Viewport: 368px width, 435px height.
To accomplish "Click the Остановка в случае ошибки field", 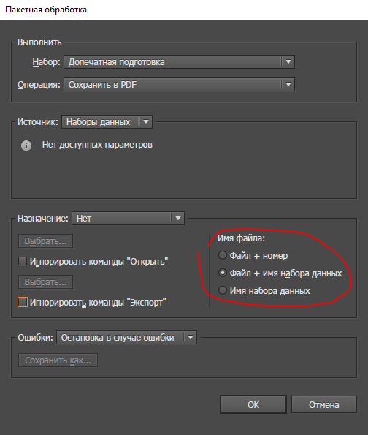I will [x=126, y=337].
